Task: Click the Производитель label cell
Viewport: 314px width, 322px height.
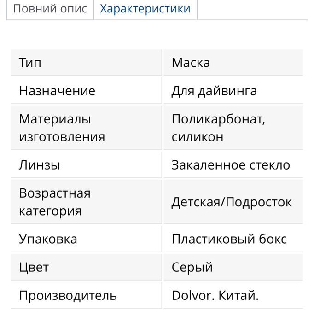Action: [68, 295]
